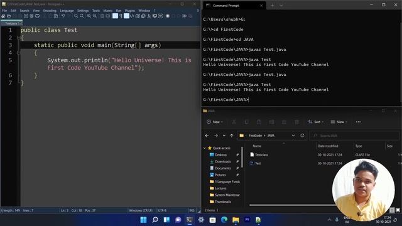This screenshot has height=226, width=402.
Task: Select the Command Prompt tab
Action: [234, 6]
